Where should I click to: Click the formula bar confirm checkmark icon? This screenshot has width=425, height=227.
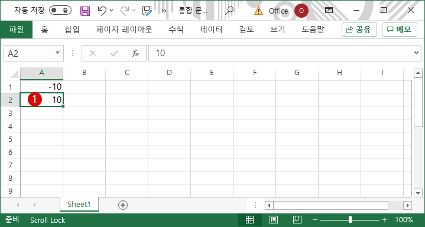(114, 53)
